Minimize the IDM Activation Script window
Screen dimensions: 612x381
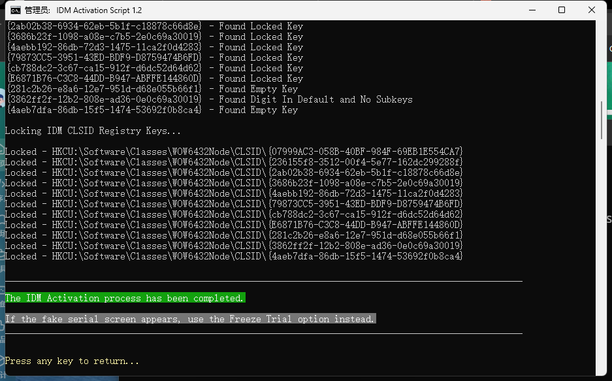coord(530,10)
